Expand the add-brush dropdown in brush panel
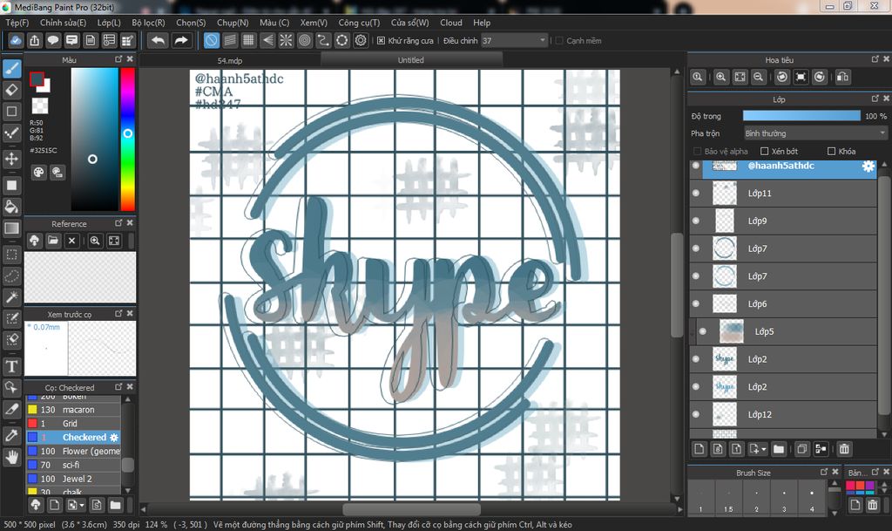Image resolution: width=892 pixels, height=531 pixels. 82,505
